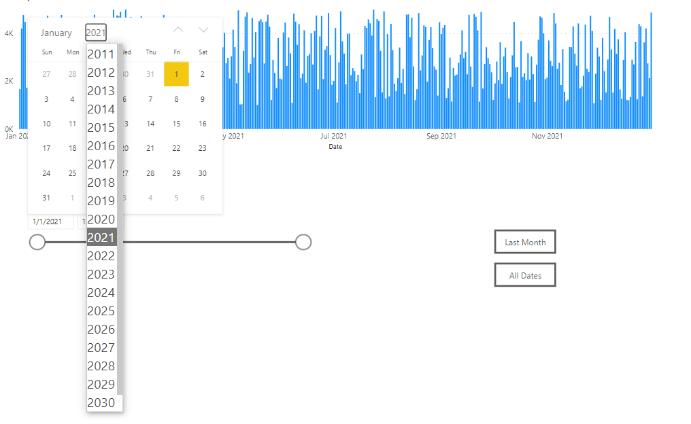Select 2023 in the year list
The height and width of the screenshot is (424, 691).
click(101, 275)
